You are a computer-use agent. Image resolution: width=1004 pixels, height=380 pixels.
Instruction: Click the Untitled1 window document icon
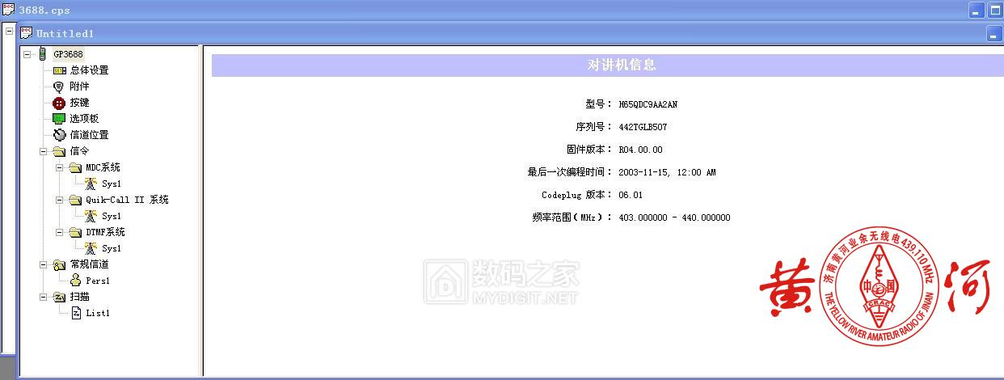26,33
